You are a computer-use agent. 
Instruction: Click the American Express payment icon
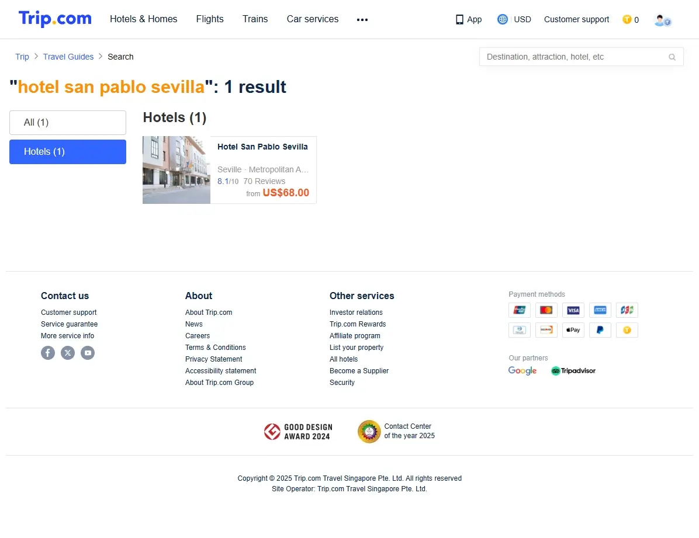click(600, 310)
